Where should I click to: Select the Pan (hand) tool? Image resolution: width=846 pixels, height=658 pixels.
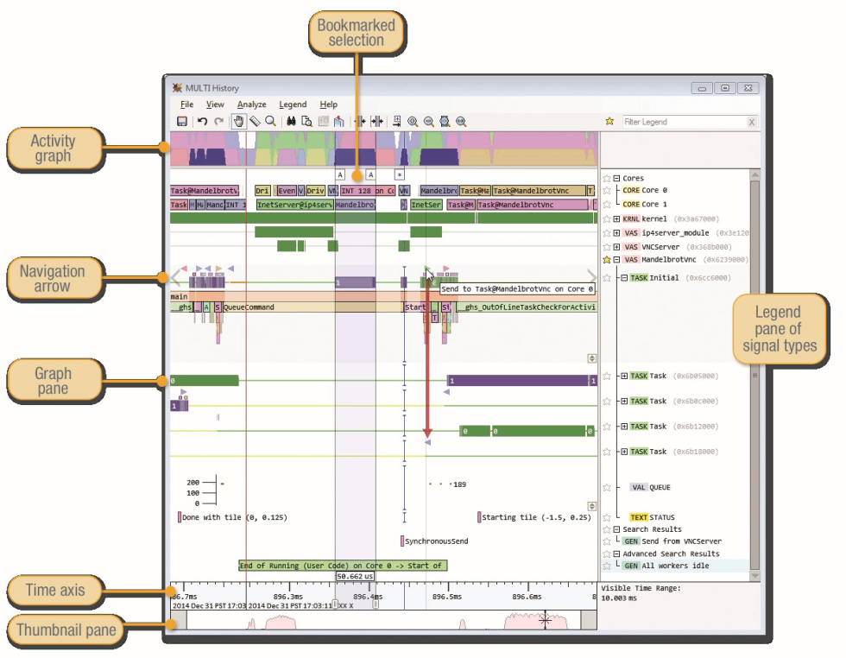tap(240, 121)
